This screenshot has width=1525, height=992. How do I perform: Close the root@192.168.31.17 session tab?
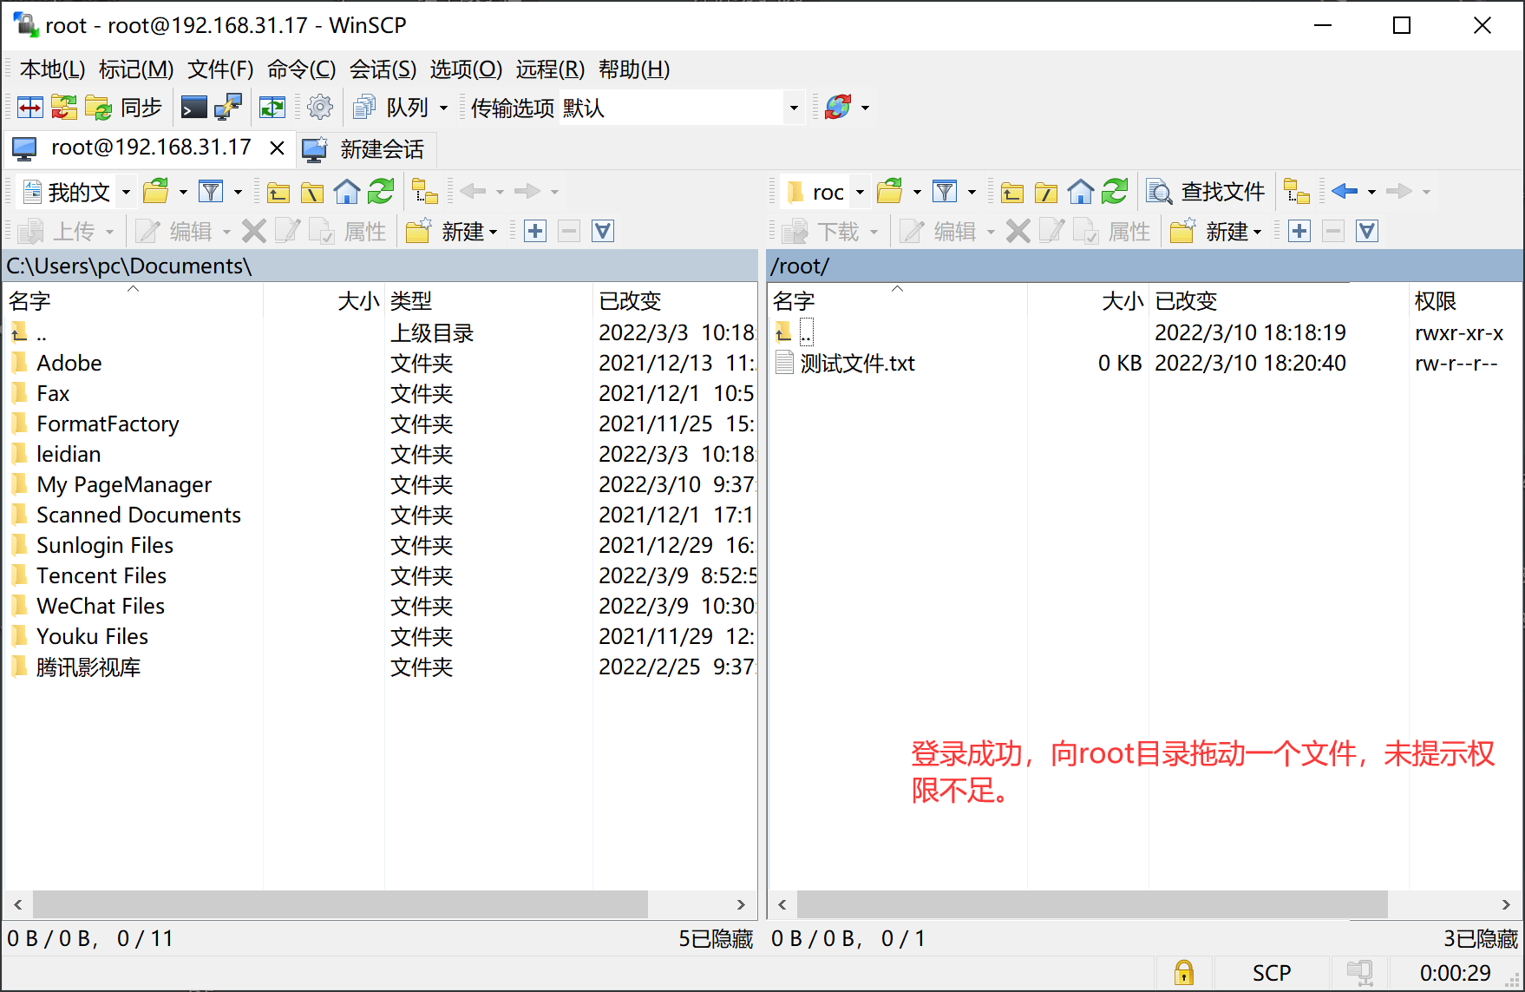click(x=277, y=148)
